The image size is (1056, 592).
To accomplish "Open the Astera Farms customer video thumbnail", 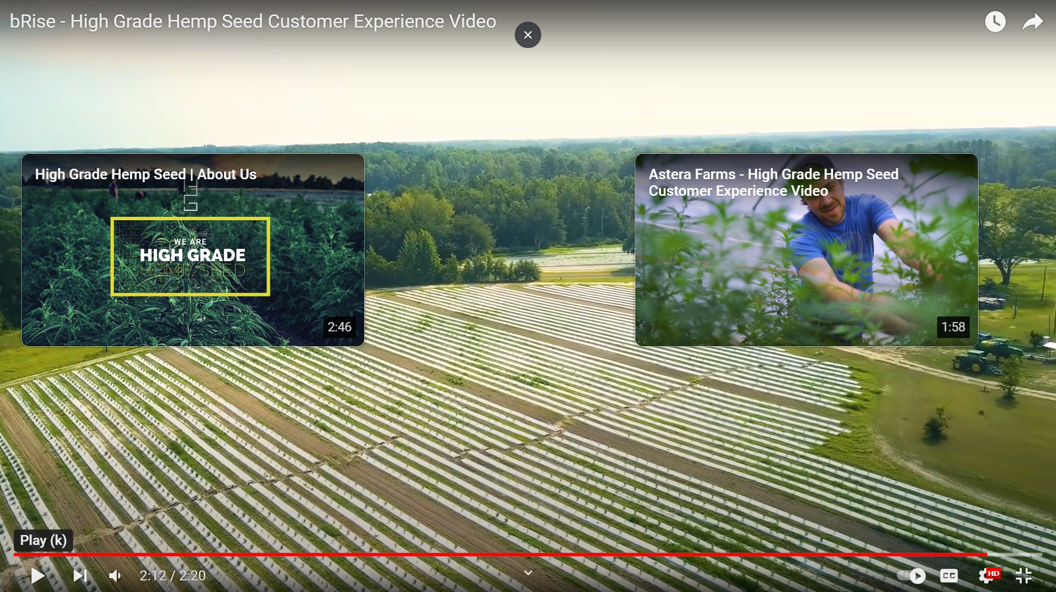I will tap(807, 250).
